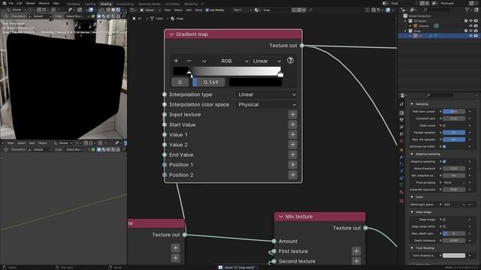
Task: Toggle Minimize net traffic checkbox
Action: point(444,147)
